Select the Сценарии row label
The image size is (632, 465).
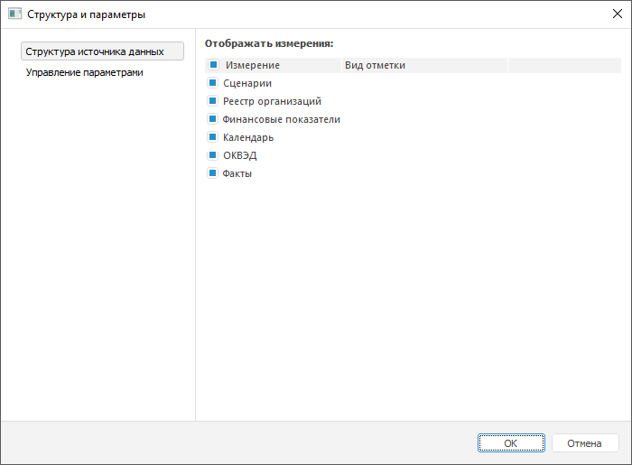pos(247,83)
